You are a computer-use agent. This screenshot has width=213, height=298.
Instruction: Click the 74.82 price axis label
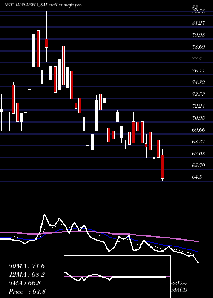(199, 82)
